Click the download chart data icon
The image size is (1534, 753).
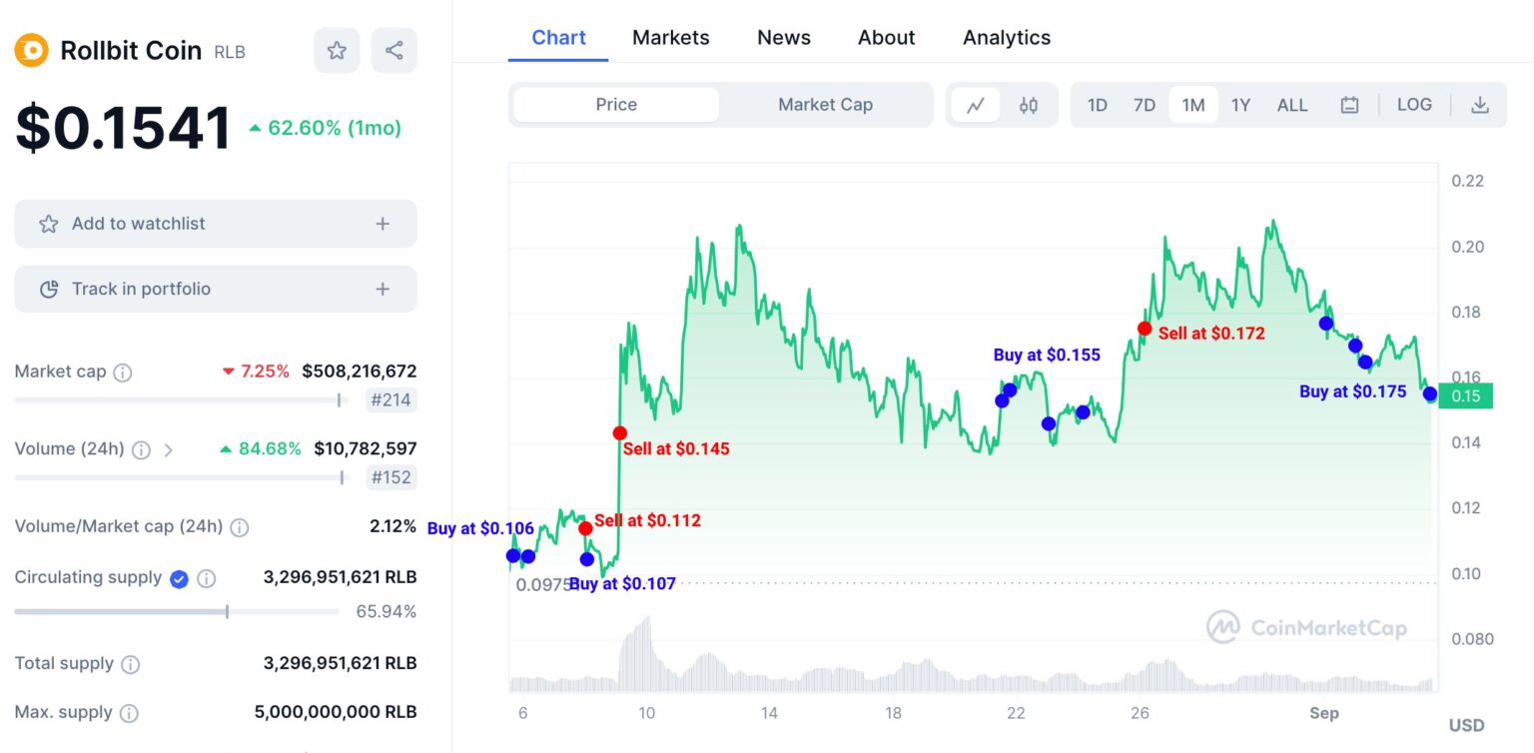coord(1480,105)
